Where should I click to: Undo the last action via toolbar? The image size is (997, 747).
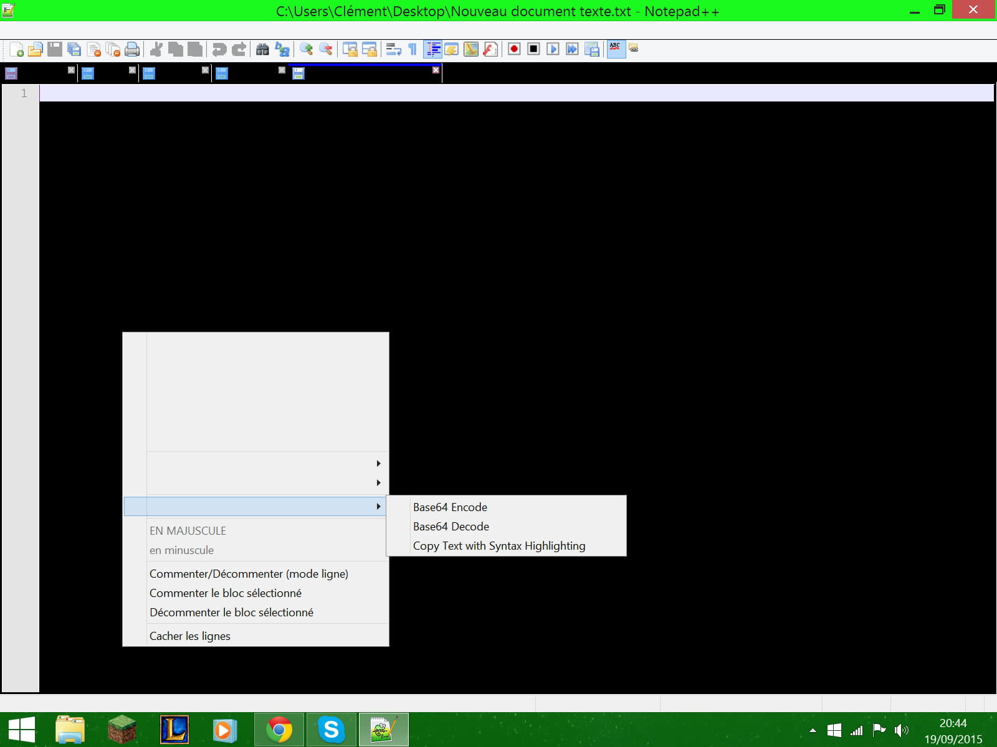click(219, 49)
